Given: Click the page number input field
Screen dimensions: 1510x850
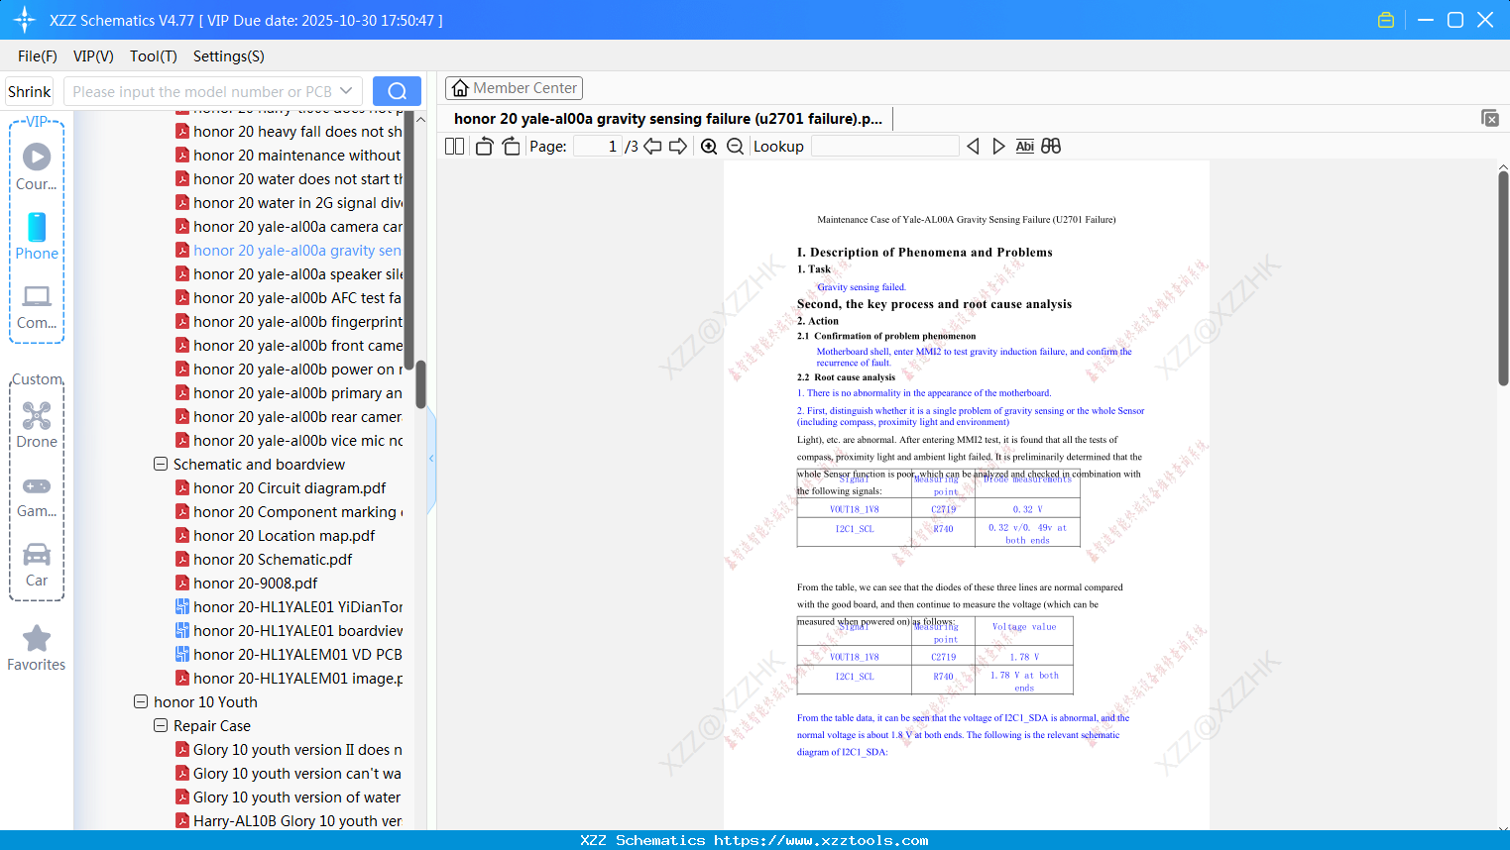Looking at the screenshot, I should pos(598,147).
